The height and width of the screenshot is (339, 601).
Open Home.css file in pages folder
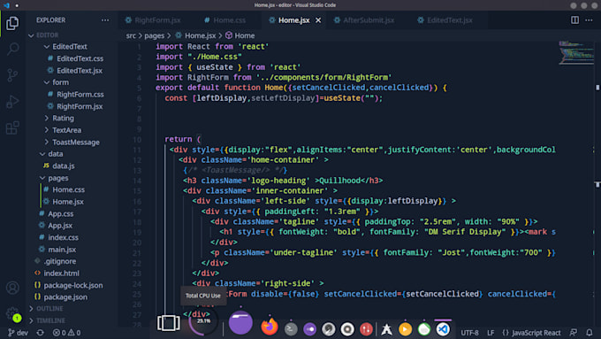[x=69, y=189]
